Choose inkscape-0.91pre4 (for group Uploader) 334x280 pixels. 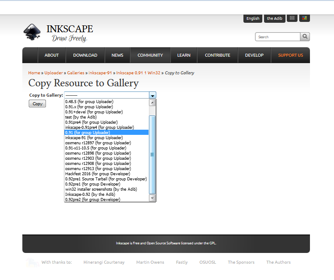click(x=106, y=128)
